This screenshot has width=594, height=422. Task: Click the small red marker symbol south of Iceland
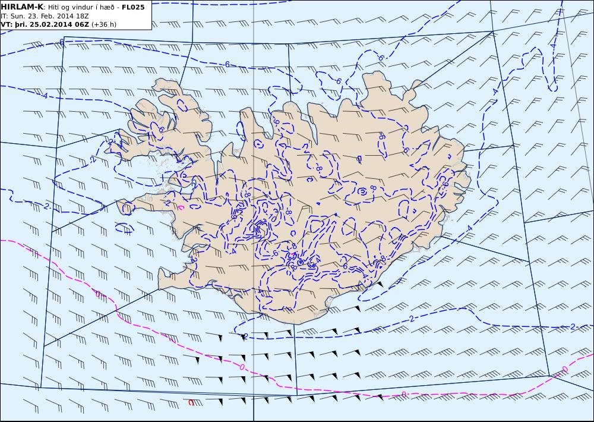(x=191, y=402)
